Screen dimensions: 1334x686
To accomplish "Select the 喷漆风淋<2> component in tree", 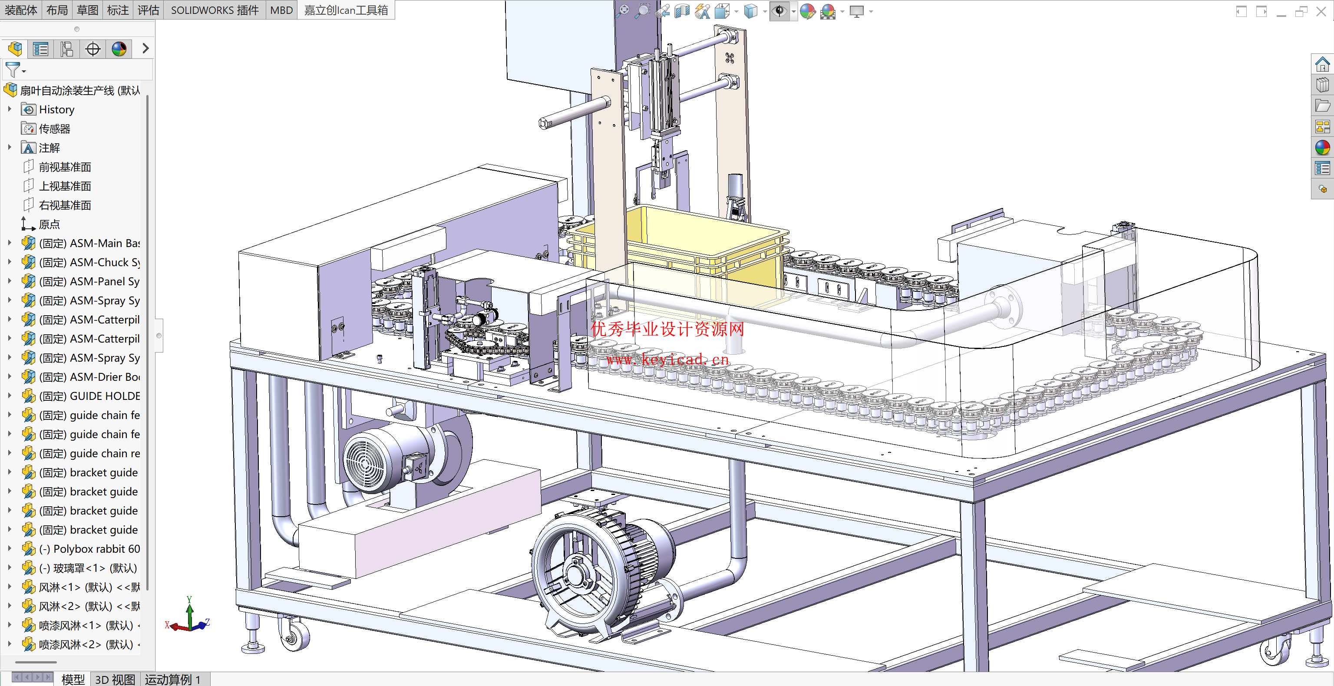I will click(x=80, y=645).
